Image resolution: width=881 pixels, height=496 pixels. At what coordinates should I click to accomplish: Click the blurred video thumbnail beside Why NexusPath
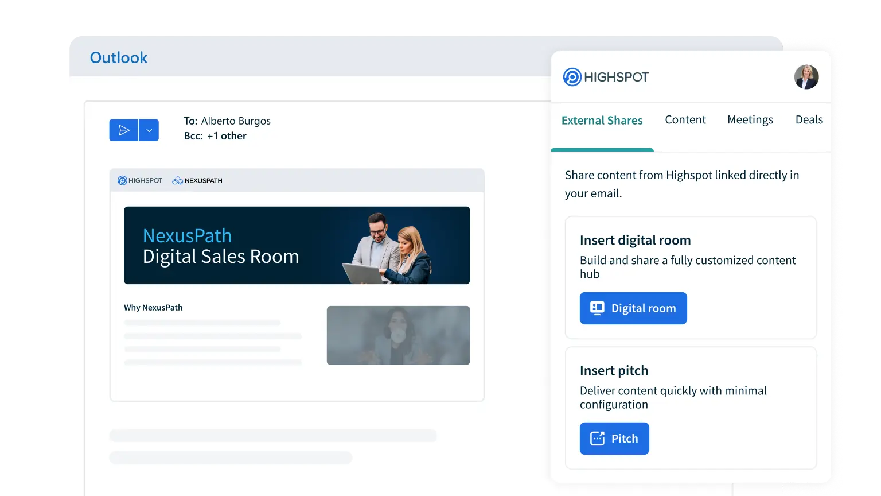pos(398,335)
